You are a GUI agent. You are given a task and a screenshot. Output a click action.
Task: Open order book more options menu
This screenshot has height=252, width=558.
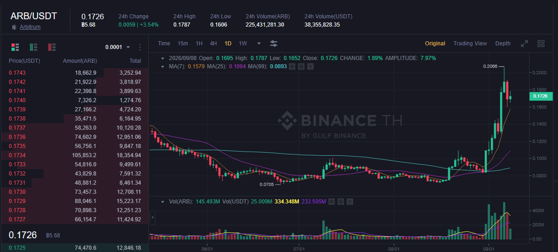(x=140, y=47)
